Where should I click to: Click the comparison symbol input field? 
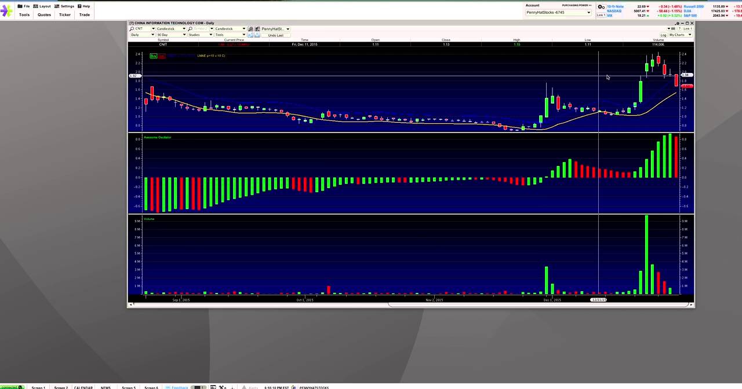(x=201, y=29)
